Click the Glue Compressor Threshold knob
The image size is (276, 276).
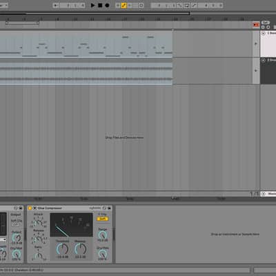pos(62,249)
